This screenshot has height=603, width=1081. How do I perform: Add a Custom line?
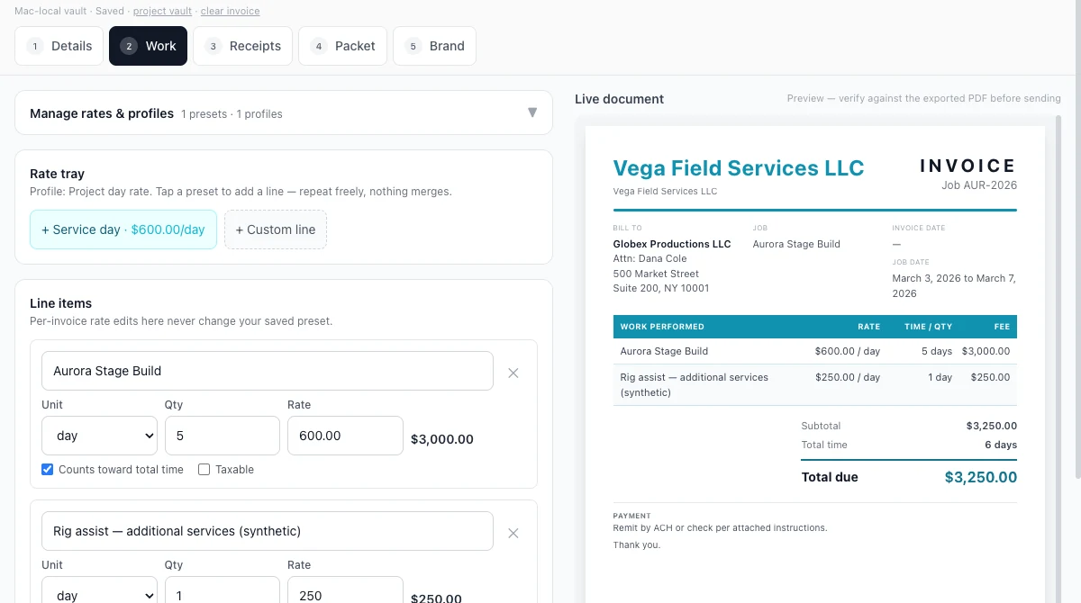276,229
